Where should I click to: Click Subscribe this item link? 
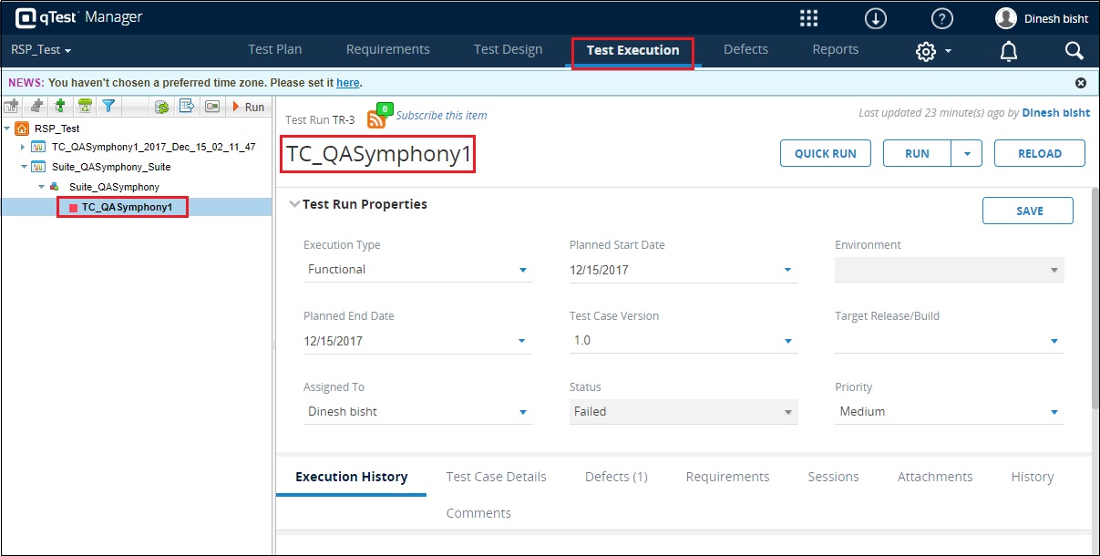pos(442,116)
